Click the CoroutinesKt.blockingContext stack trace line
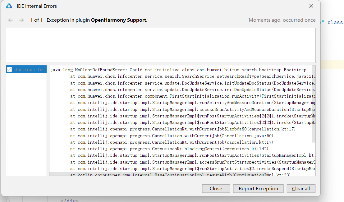Image resolution: width=344 pixels, height=202 pixels. click(169, 149)
